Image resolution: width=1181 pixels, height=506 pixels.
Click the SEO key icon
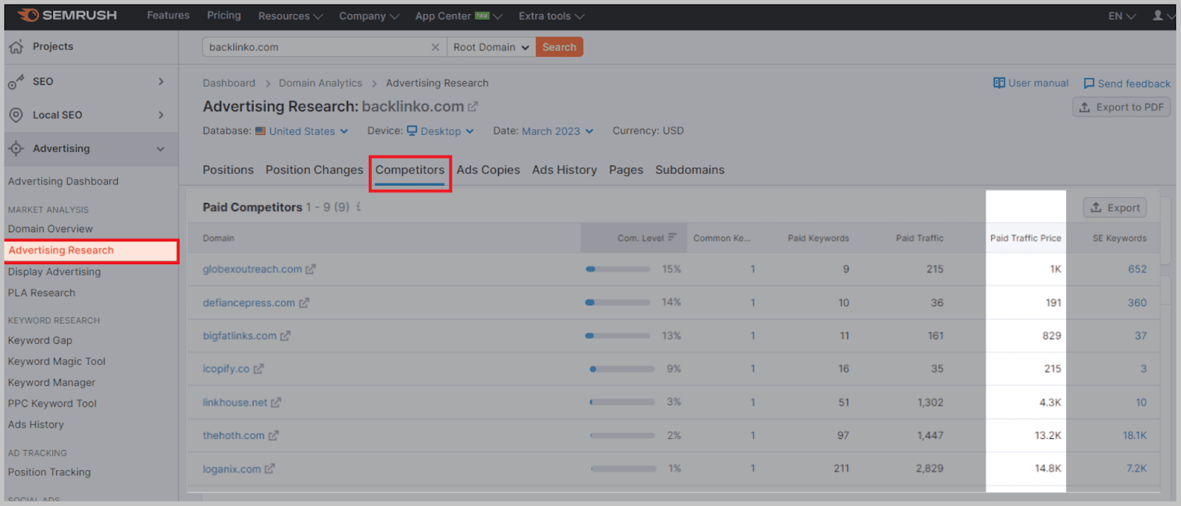click(x=16, y=82)
